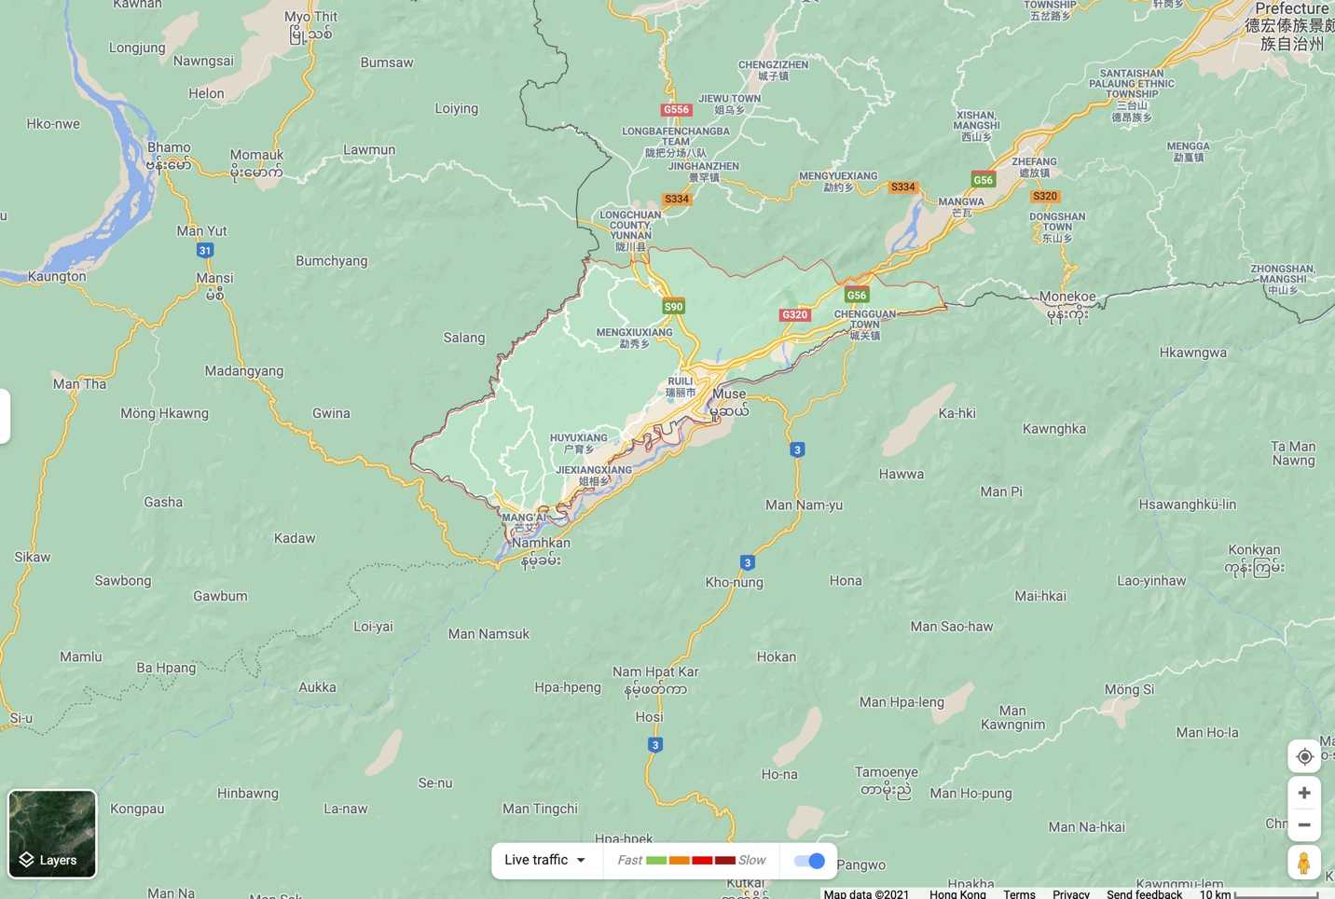
Task: Select the Muse town label
Action: point(728,394)
